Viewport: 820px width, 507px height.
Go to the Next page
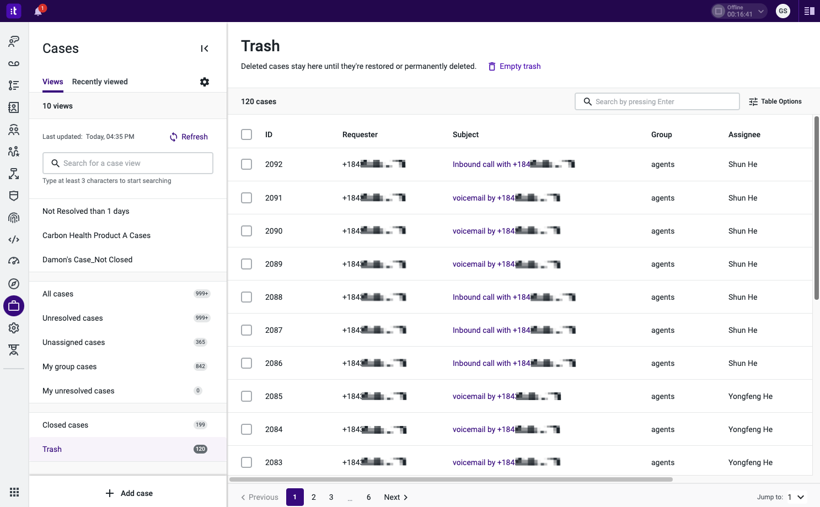point(396,497)
